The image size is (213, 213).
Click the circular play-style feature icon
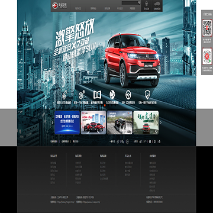click(112, 95)
